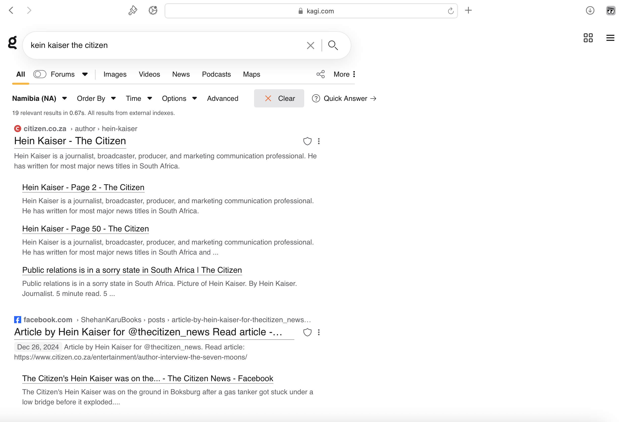
Task: Open the hamburger menu icon
Action: pyautogui.click(x=610, y=38)
